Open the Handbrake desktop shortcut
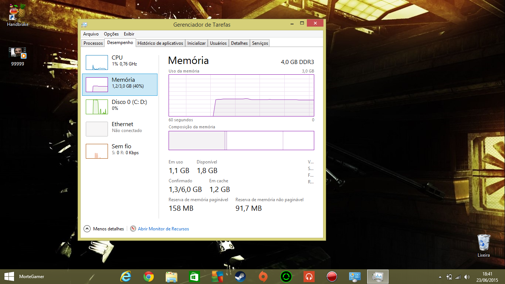Screen dimensions: 505x284 (x=17, y=15)
